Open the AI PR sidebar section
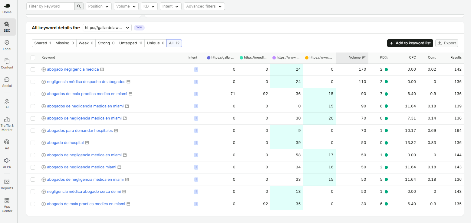 point(7,163)
